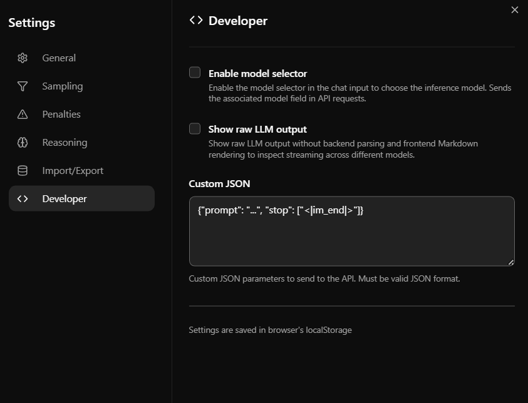Click the code brackets icon in sidebar

click(x=23, y=199)
